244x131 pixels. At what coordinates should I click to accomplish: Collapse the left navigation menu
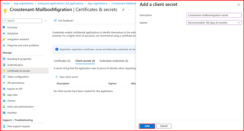[x=46, y=21]
